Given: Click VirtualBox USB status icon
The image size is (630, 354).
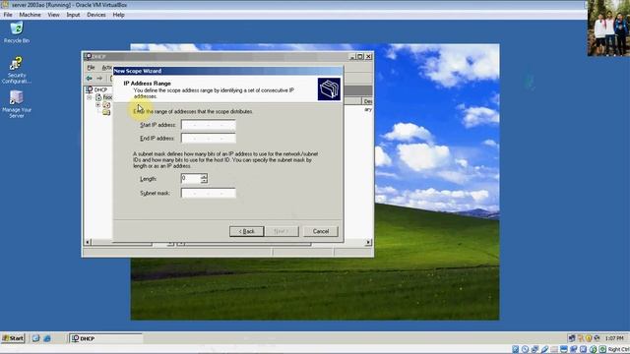Looking at the screenshot, I should (544, 350).
